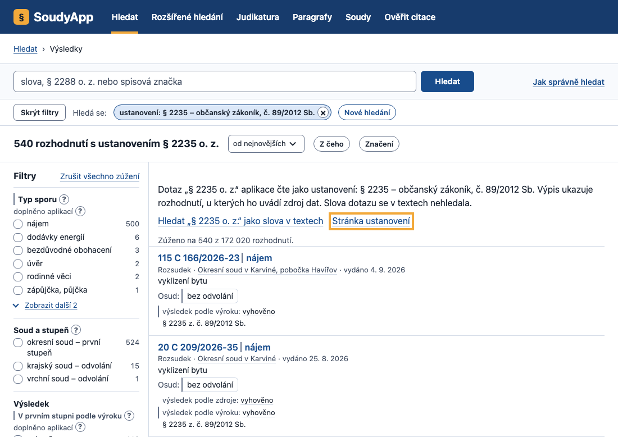Filter by okresní soud – první stupeň
The height and width of the screenshot is (437, 618).
tap(18, 343)
